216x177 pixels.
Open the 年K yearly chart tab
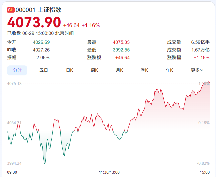pyautogui.click(x=169, y=70)
